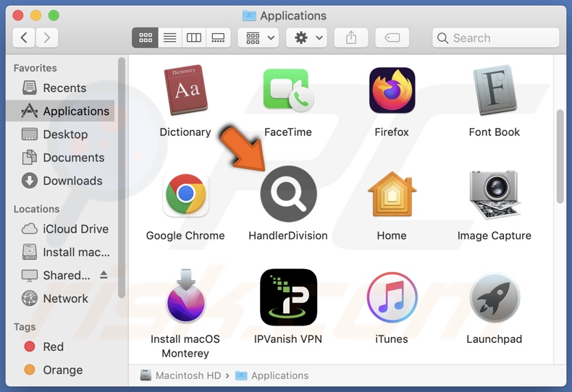Open Recents in the sidebar
The width and height of the screenshot is (572, 392).
[x=60, y=88]
